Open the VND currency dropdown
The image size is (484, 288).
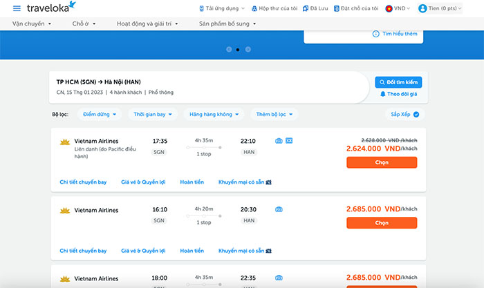pos(398,9)
